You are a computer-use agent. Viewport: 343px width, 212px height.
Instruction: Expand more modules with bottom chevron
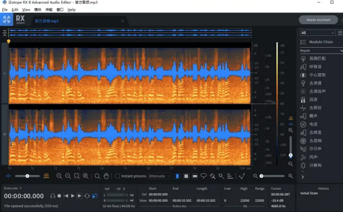coord(302,177)
